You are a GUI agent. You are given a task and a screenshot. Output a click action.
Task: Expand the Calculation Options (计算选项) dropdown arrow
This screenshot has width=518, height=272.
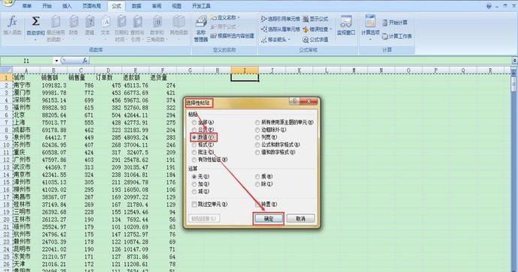point(370,39)
